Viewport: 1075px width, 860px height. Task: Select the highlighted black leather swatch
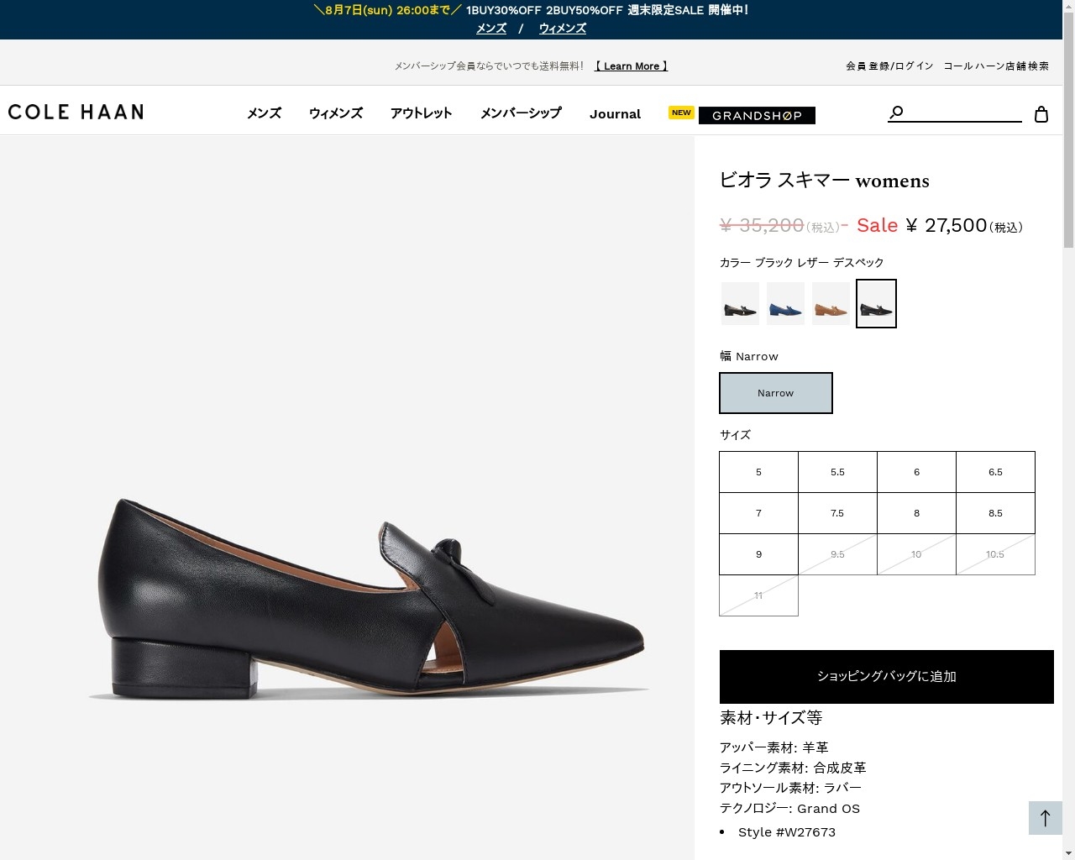click(x=876, y=303)
